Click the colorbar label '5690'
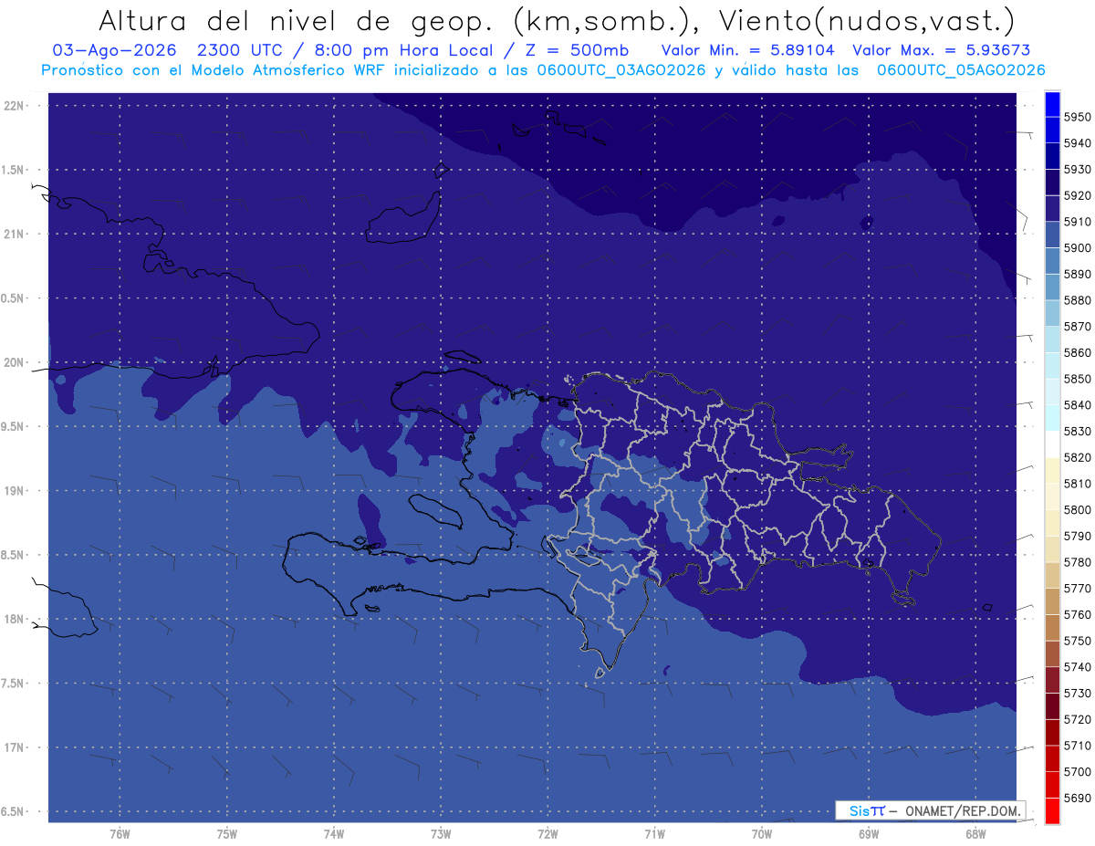 point(1078,798)
